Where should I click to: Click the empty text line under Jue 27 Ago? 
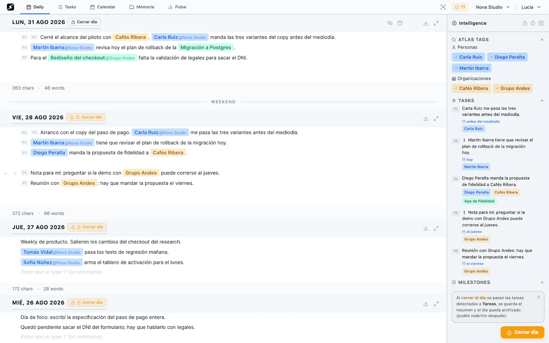tap(61, 272)
